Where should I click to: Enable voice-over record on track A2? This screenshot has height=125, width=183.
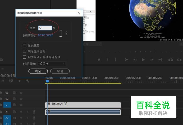pos(34,118)
